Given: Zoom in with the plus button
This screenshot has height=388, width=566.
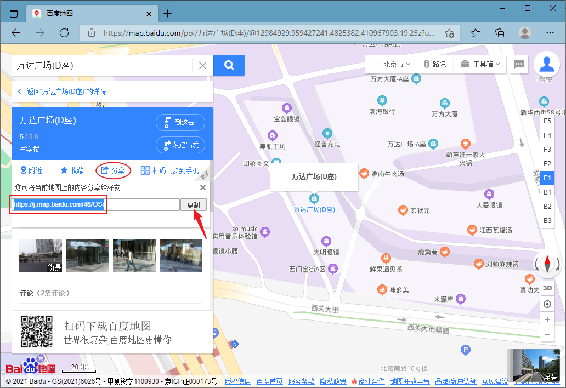Looking at the screenshot, I should [547, 319].
